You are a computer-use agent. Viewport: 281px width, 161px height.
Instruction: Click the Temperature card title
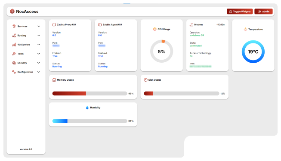[255, 29]
